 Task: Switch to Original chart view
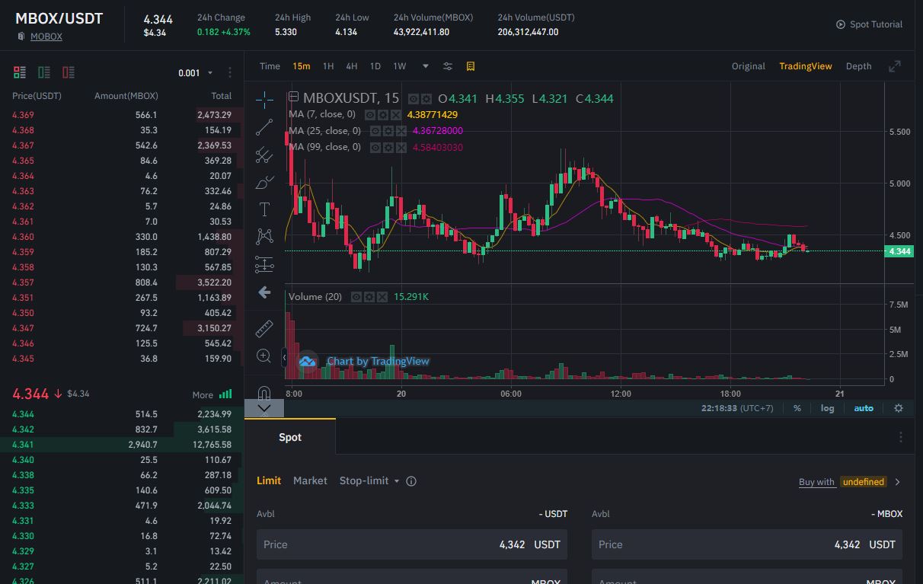point(749,66)
